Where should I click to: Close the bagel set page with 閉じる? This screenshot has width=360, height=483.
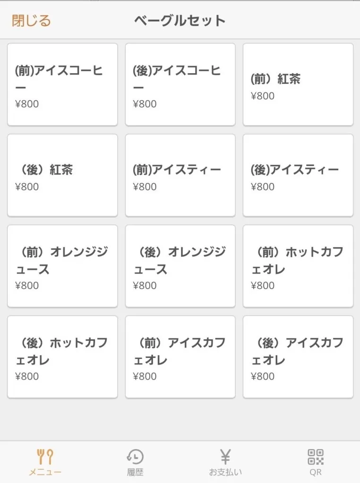coord(31,21)
